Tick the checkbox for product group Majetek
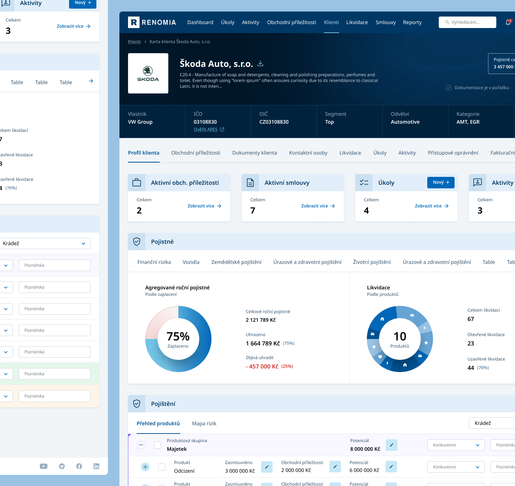Image resolution: width=515 pixels, height=486 pixels. pyautogui.click(x=158, y=445)
